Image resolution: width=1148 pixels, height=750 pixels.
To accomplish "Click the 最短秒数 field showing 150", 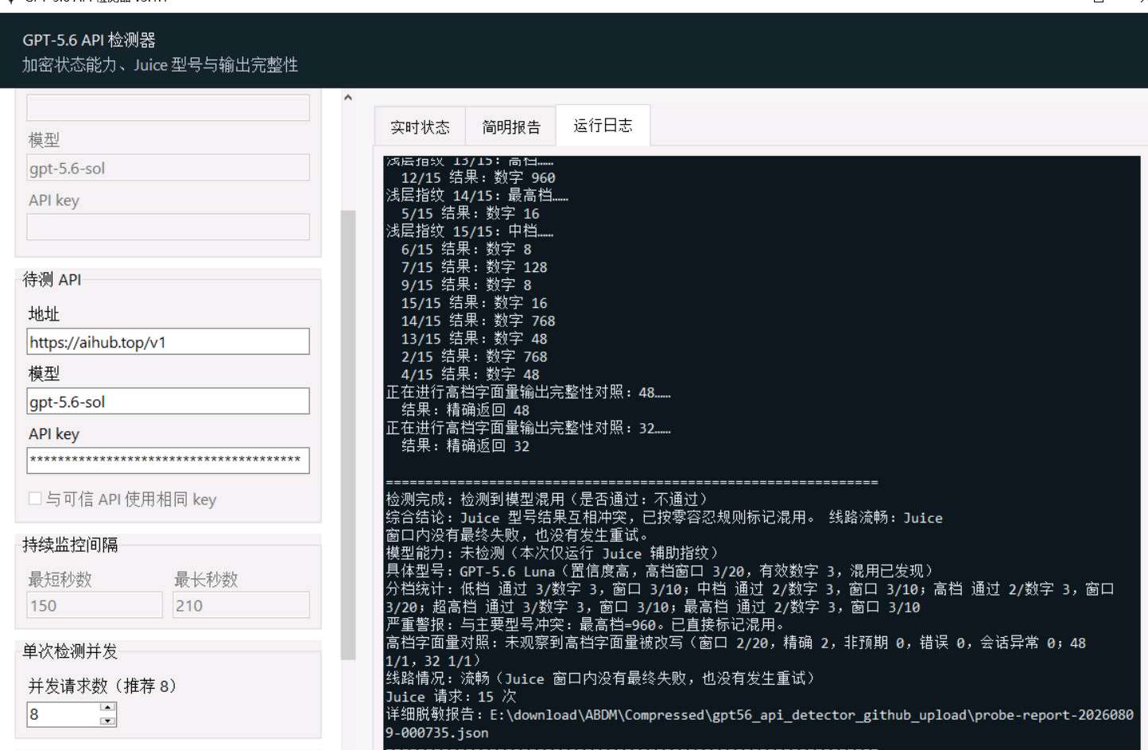I will click(x=95, y=605).
